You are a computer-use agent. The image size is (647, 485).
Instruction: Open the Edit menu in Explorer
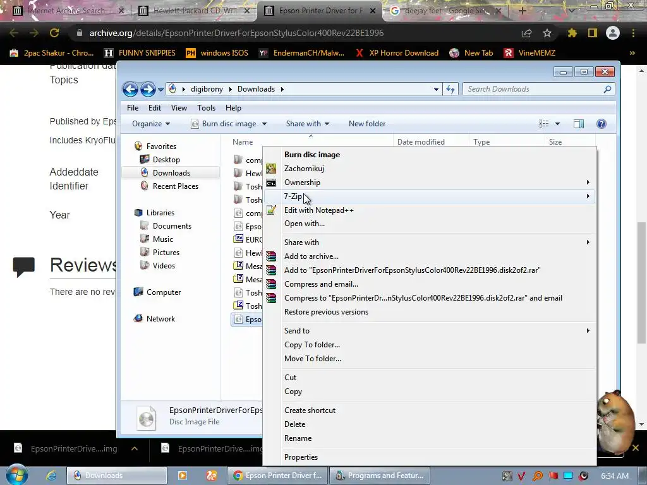[155, 108]
